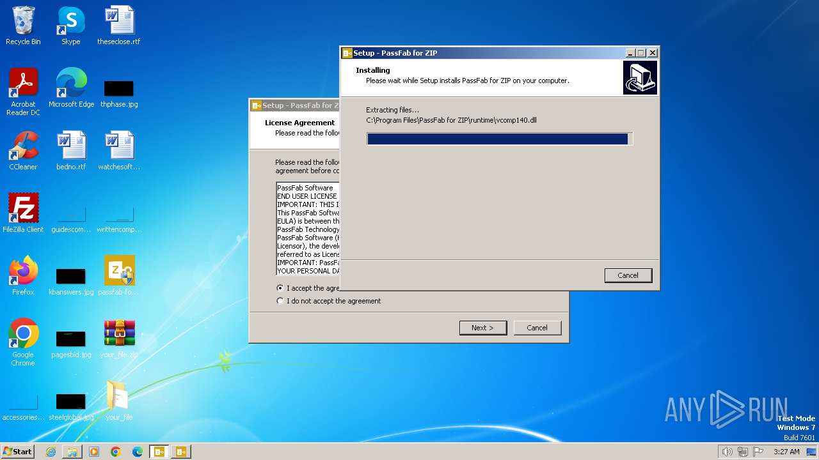Close the Installing setup window
Viewport: 819px width, 460px height.
[x=653, y=53]
